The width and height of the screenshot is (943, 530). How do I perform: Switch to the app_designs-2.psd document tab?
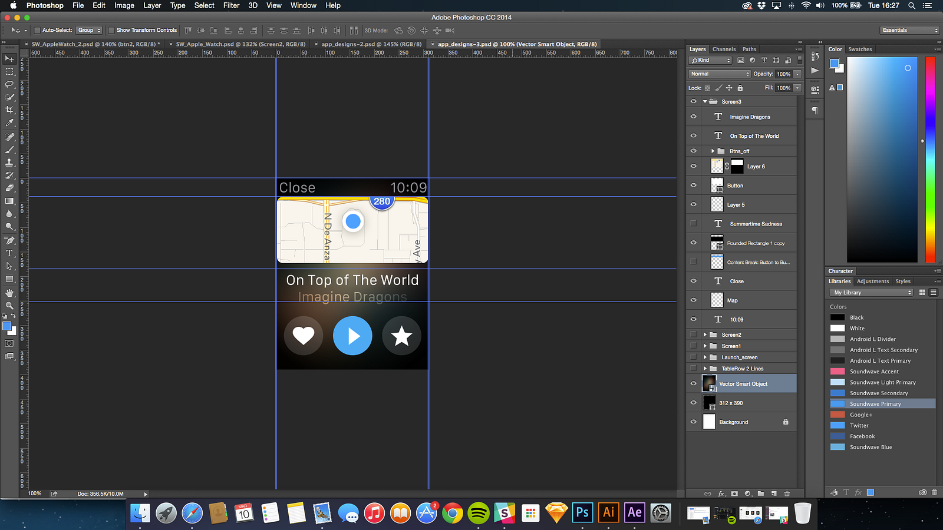[371, 44]
